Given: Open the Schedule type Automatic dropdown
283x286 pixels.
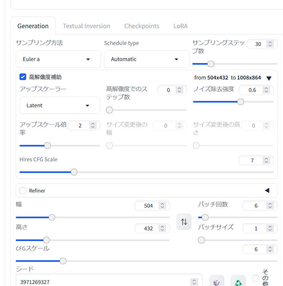Looking at the screenshot, I should click(x=146, y=59).
